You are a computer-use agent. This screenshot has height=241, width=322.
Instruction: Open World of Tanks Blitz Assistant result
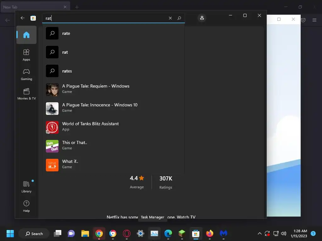point(113,127)
